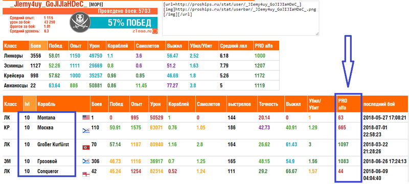This screenshot has height=184, width=409.
Task: Click the naval flag icon beside Грозовой
Action: coord(86,161)
